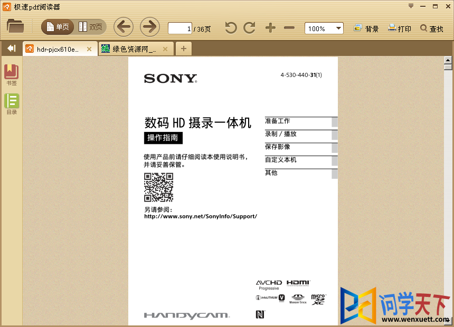Open the find (查找) tool
The image size is (454, 327).
click(432, 28)
